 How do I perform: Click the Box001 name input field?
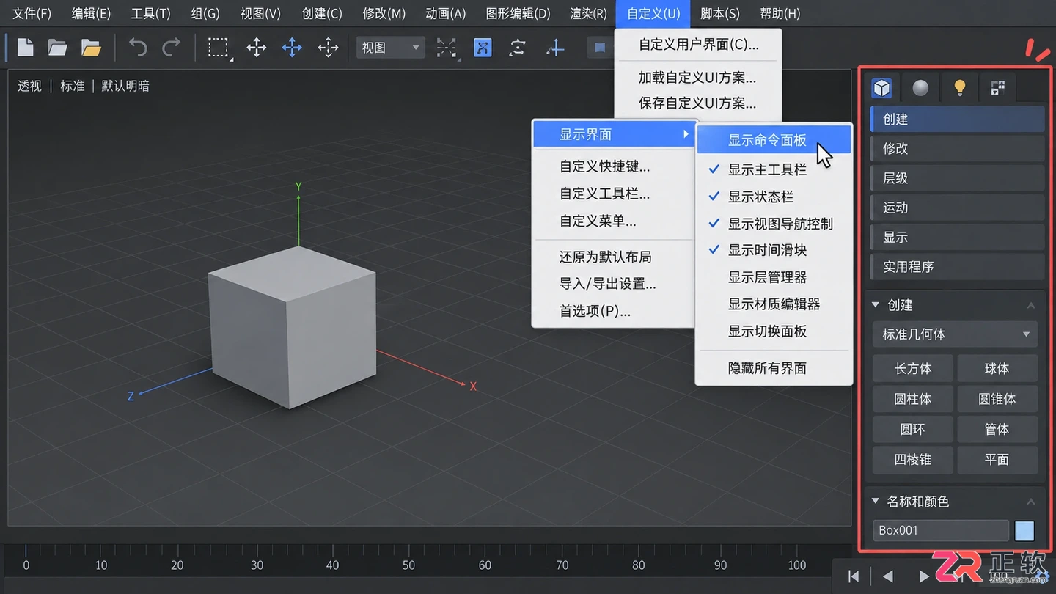pos(941,530)
